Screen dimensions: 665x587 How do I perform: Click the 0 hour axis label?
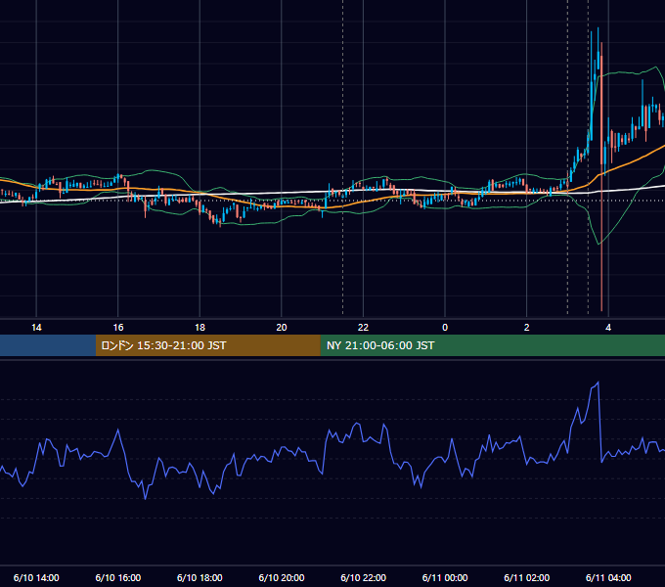click(x=445, y=328)
